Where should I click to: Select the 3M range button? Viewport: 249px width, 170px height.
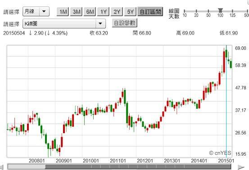coord(76,12)
